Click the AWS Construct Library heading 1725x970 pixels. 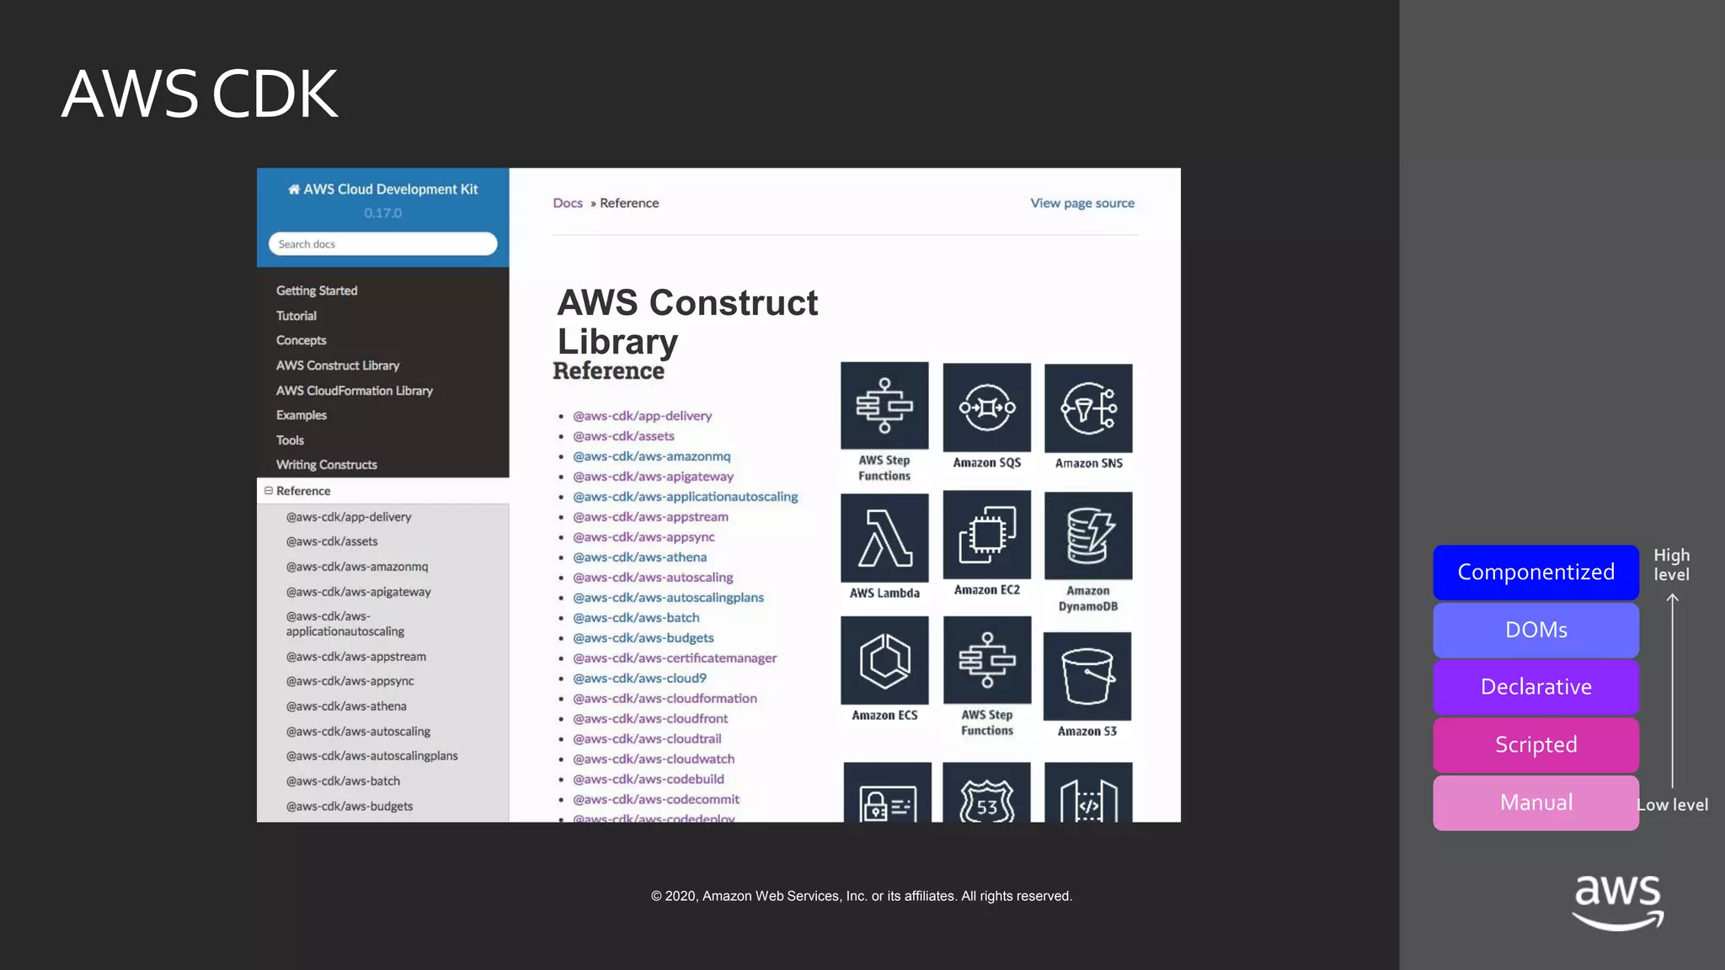point(687,322)
